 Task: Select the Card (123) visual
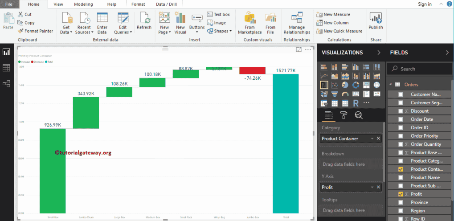tap(356, 94)
